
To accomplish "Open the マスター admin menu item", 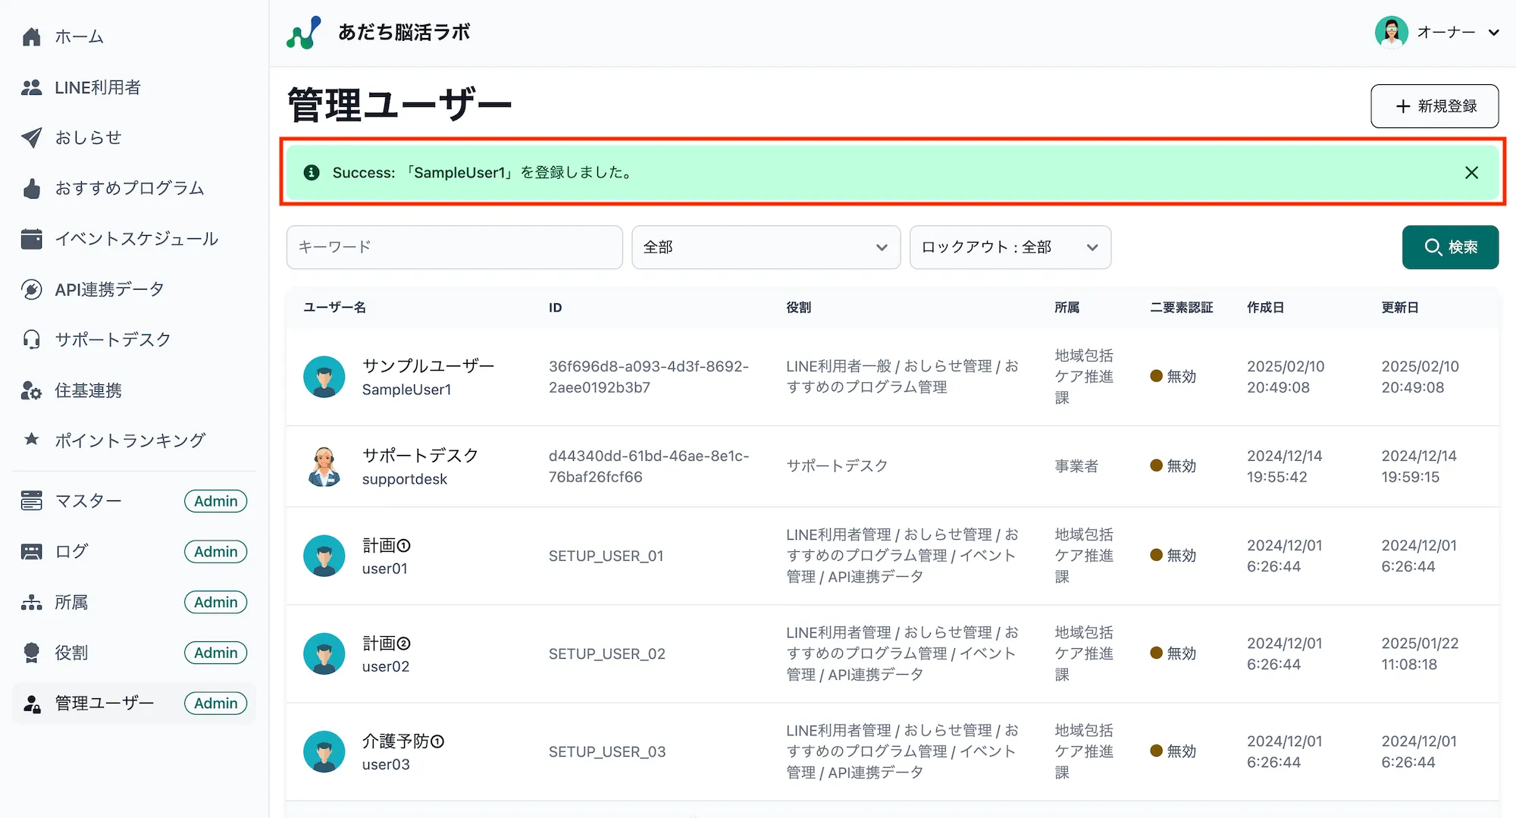I will [87, 500].
